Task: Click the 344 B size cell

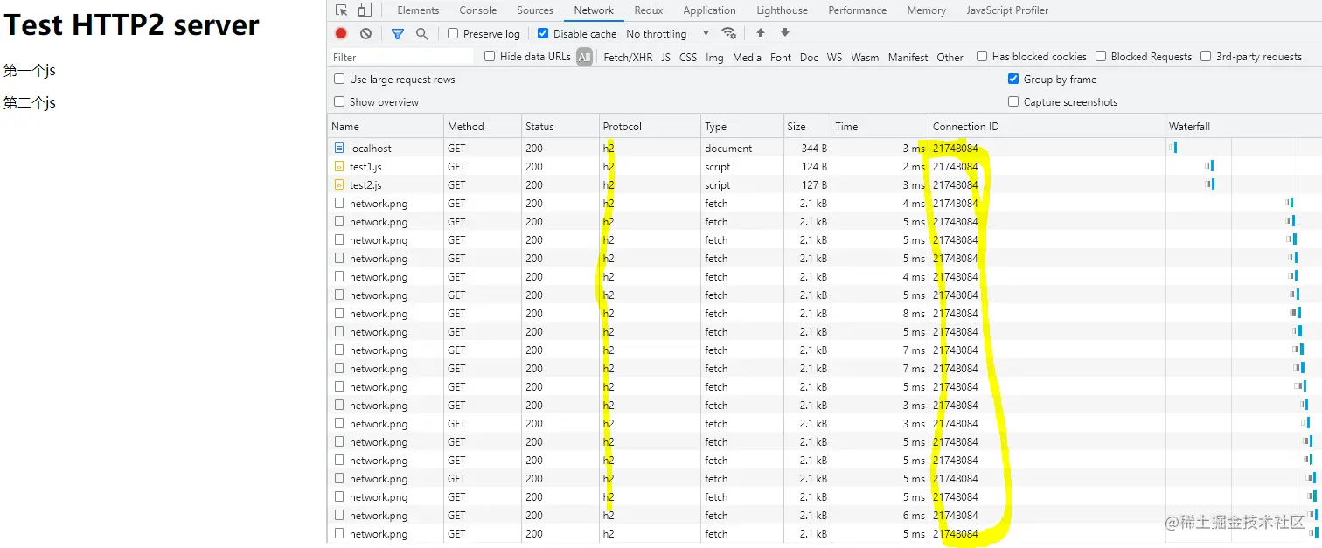Action: coord(814,149)
